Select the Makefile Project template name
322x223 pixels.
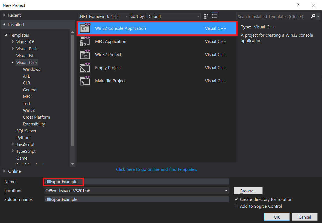tap(110, 81)
